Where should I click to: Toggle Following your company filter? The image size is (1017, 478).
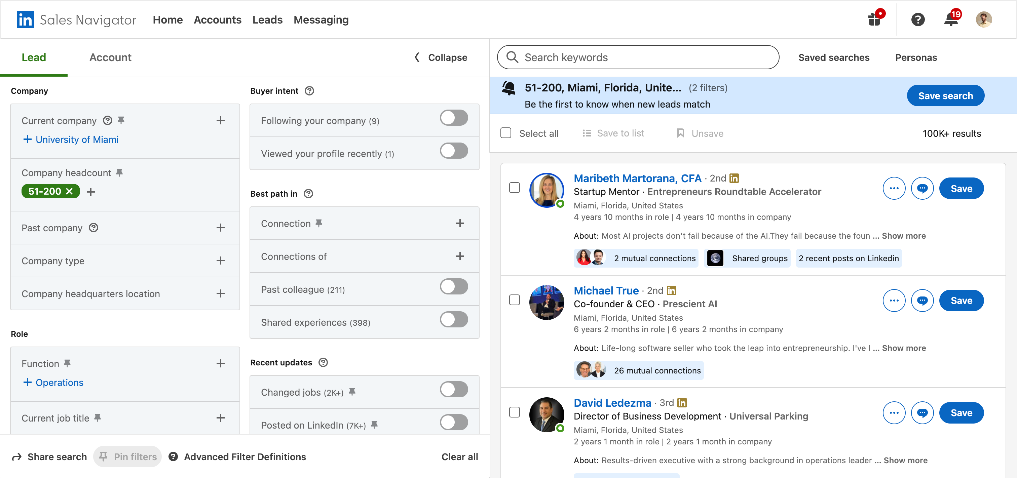coord(454,118)
